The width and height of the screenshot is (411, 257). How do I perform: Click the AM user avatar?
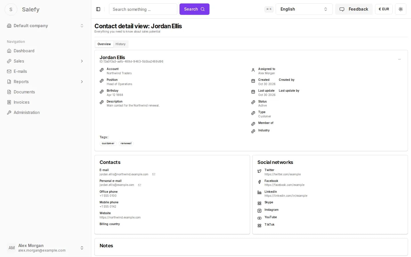click(x=11, y=248)
